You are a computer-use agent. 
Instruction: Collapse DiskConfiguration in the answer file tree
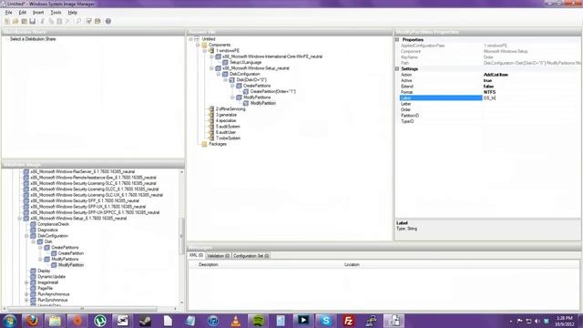point(219,74)
